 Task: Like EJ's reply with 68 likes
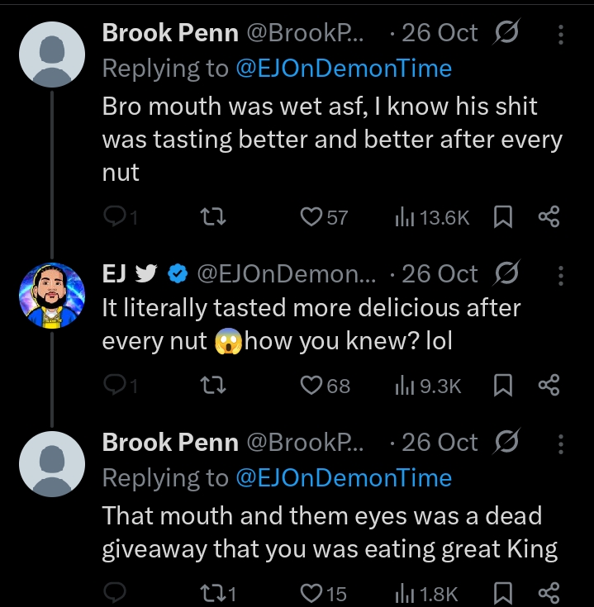point(311,386)
